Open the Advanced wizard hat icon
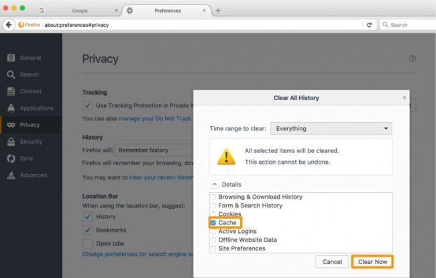Screen dimensions: 436x278 (11, 175)
